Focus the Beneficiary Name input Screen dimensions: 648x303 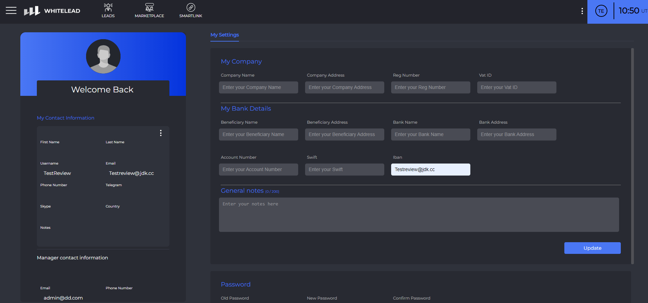pos(258,134)
